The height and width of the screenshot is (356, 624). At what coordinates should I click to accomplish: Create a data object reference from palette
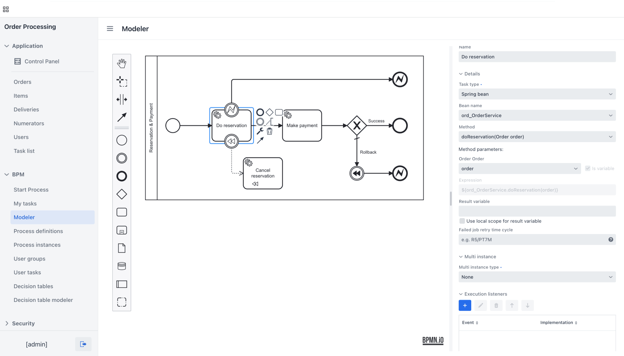pos(122,248)
